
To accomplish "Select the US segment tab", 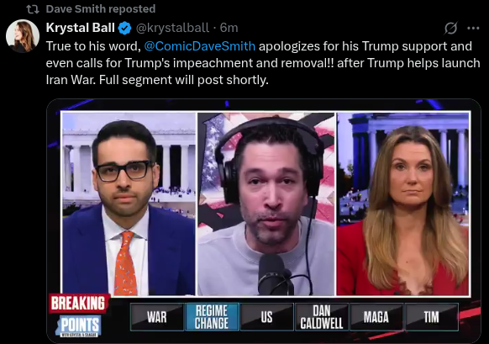I will tap(266, 317).
